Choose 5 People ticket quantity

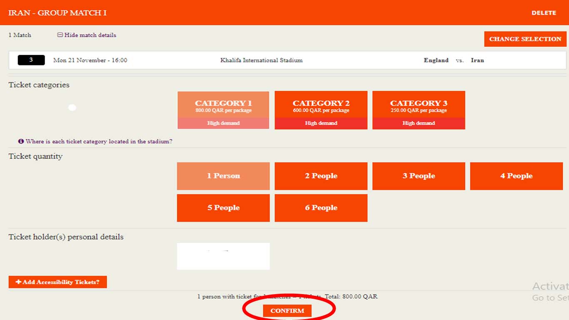[223, 207]
